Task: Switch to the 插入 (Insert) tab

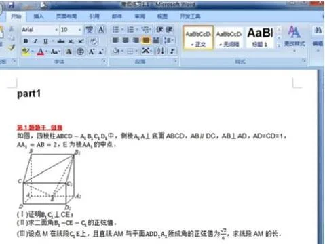Action: pyautogui.click(x=38, y=16)
